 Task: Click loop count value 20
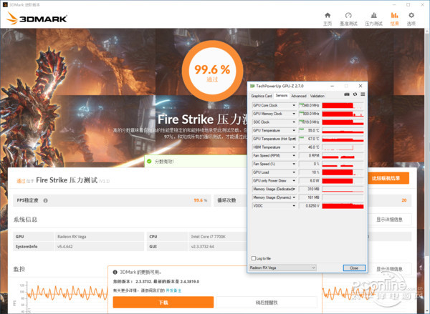pos(404,200)
